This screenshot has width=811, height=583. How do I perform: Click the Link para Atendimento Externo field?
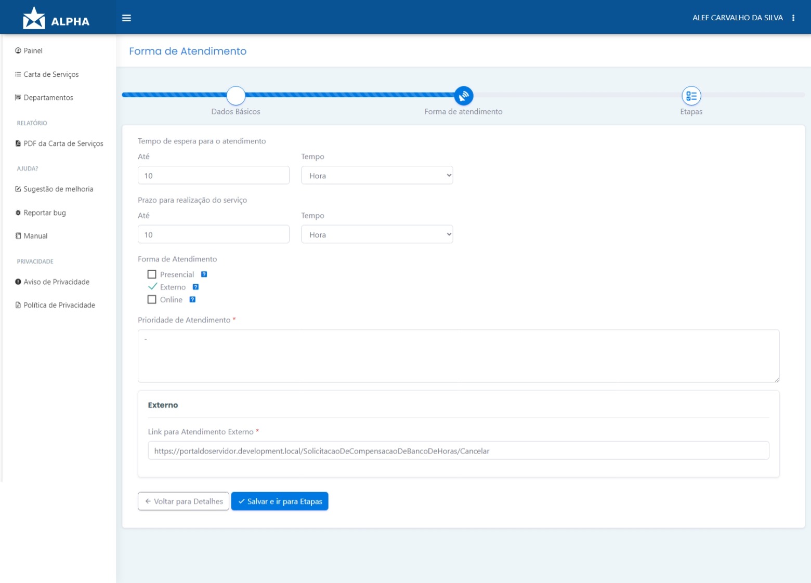[459, 451]
